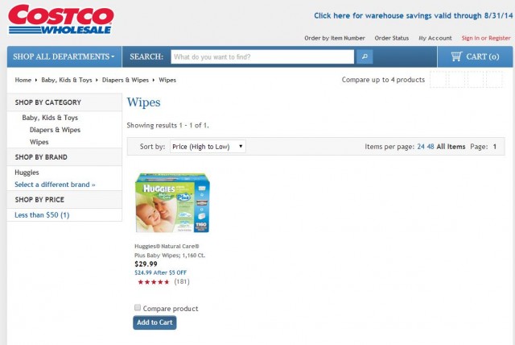Viewport: 515px width, 345px height.
Task: Click the five-star rating icons
Action: [154, 282]
